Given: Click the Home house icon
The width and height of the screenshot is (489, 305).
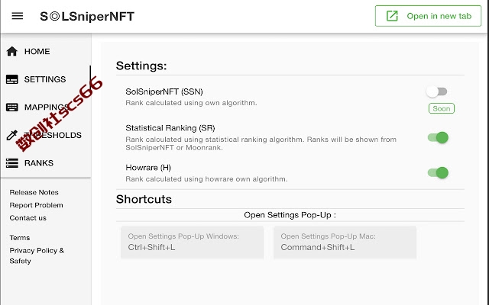Looking at the screenshot, I should point(12,51).
